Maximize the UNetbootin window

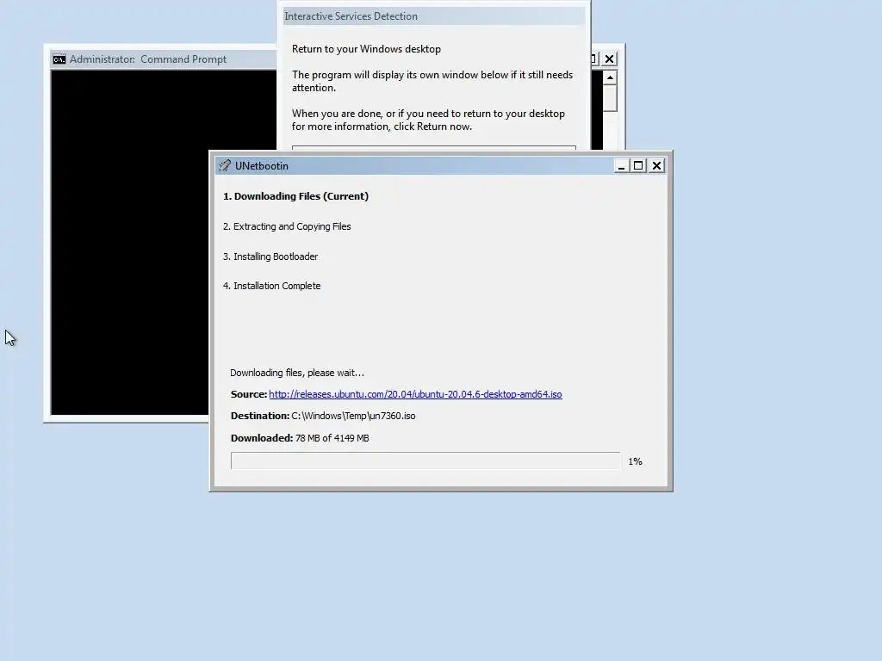(x=638, y=166)
